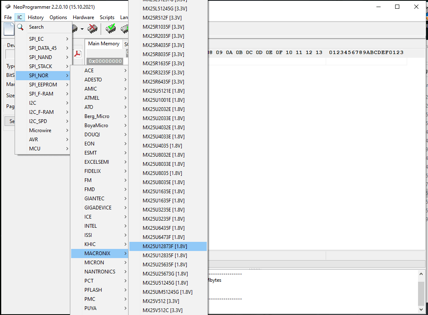The width and height of the screenshot is (428, 315).
Task: Open the ADESTO manufacturer submenu
Action: (100, 80)
